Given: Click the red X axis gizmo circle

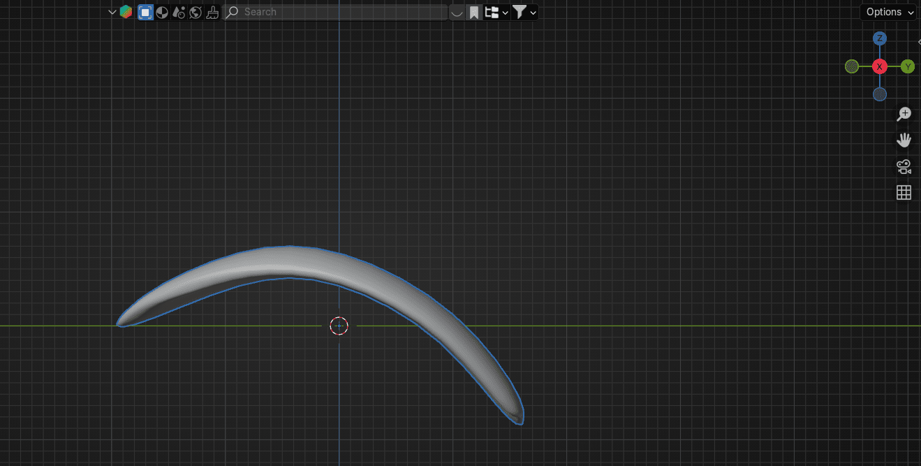Looking at the screenshot, I should pos(880,66).
